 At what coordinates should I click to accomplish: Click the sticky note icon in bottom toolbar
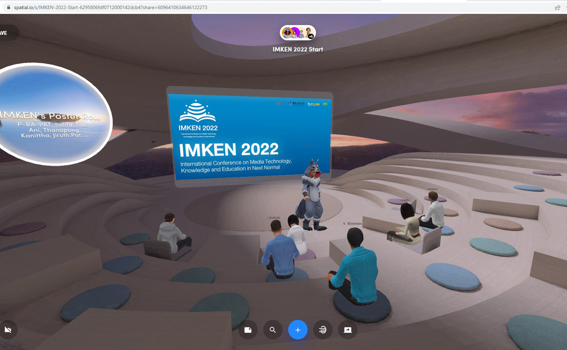click(x=248, y=330)
